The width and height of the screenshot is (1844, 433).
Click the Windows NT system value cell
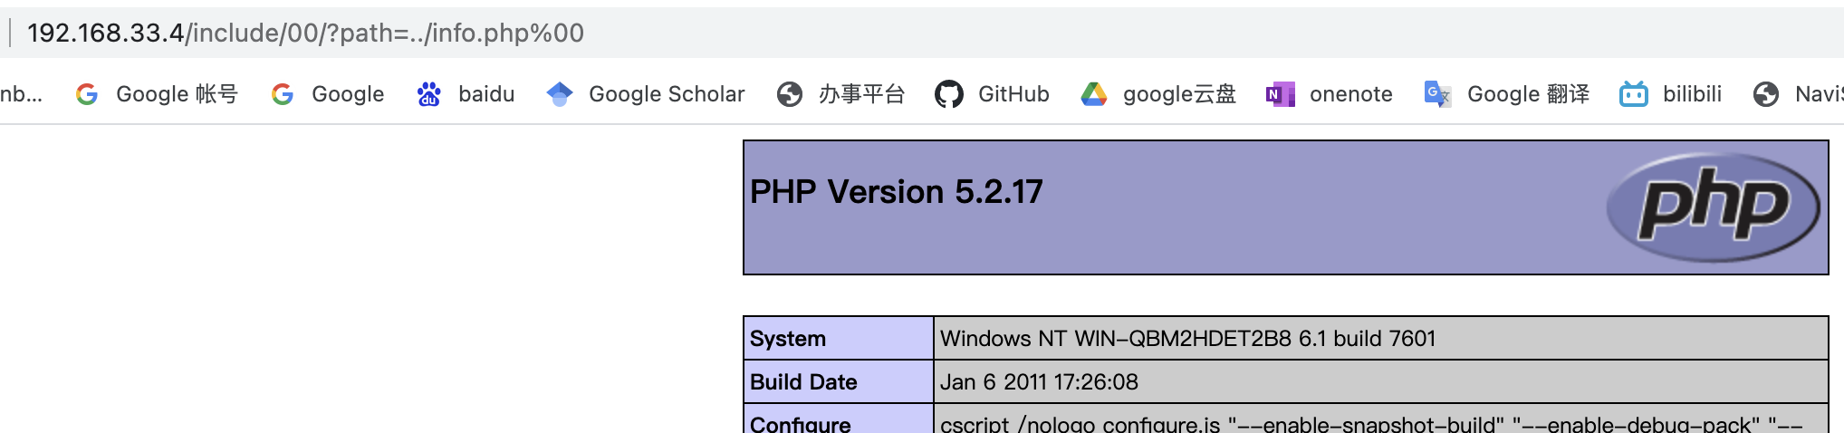click(x=1187, y=339)
